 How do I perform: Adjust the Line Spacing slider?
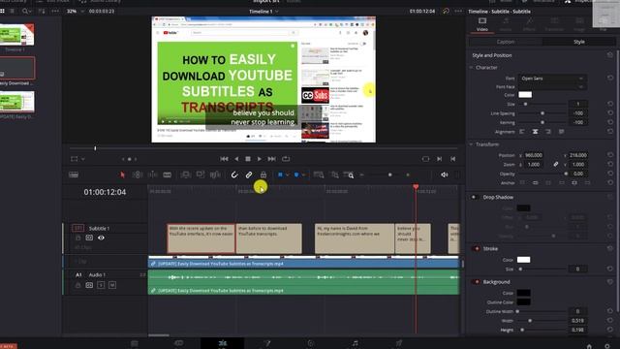point(542,113)
